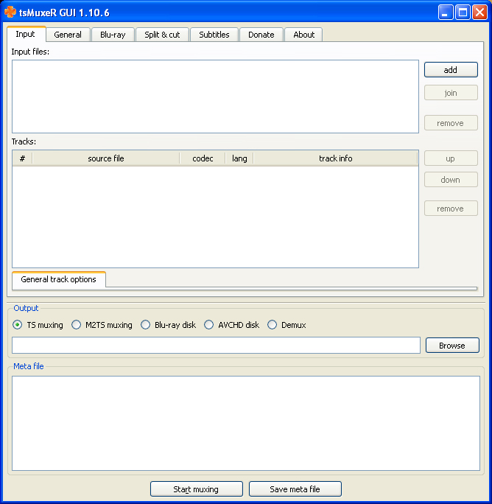
Task: Choose the AVCHD disk output option
Action: pyautogui.click(x=232, y=325)
